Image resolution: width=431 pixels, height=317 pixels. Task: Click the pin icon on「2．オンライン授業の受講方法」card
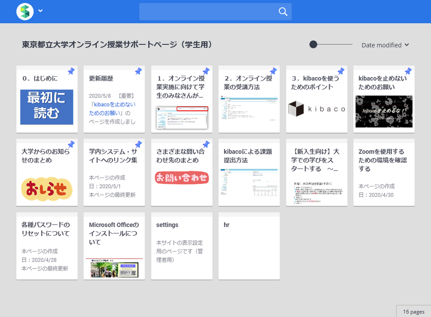click(273, 71)
